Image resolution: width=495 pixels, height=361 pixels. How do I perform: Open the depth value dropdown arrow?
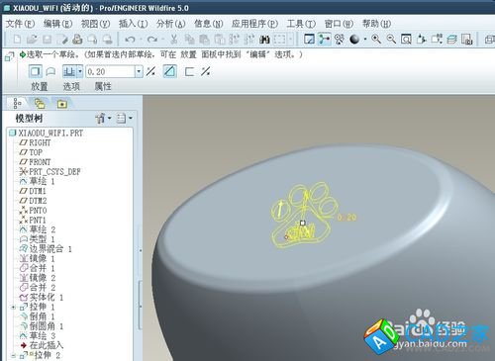[x=139, y=71]
